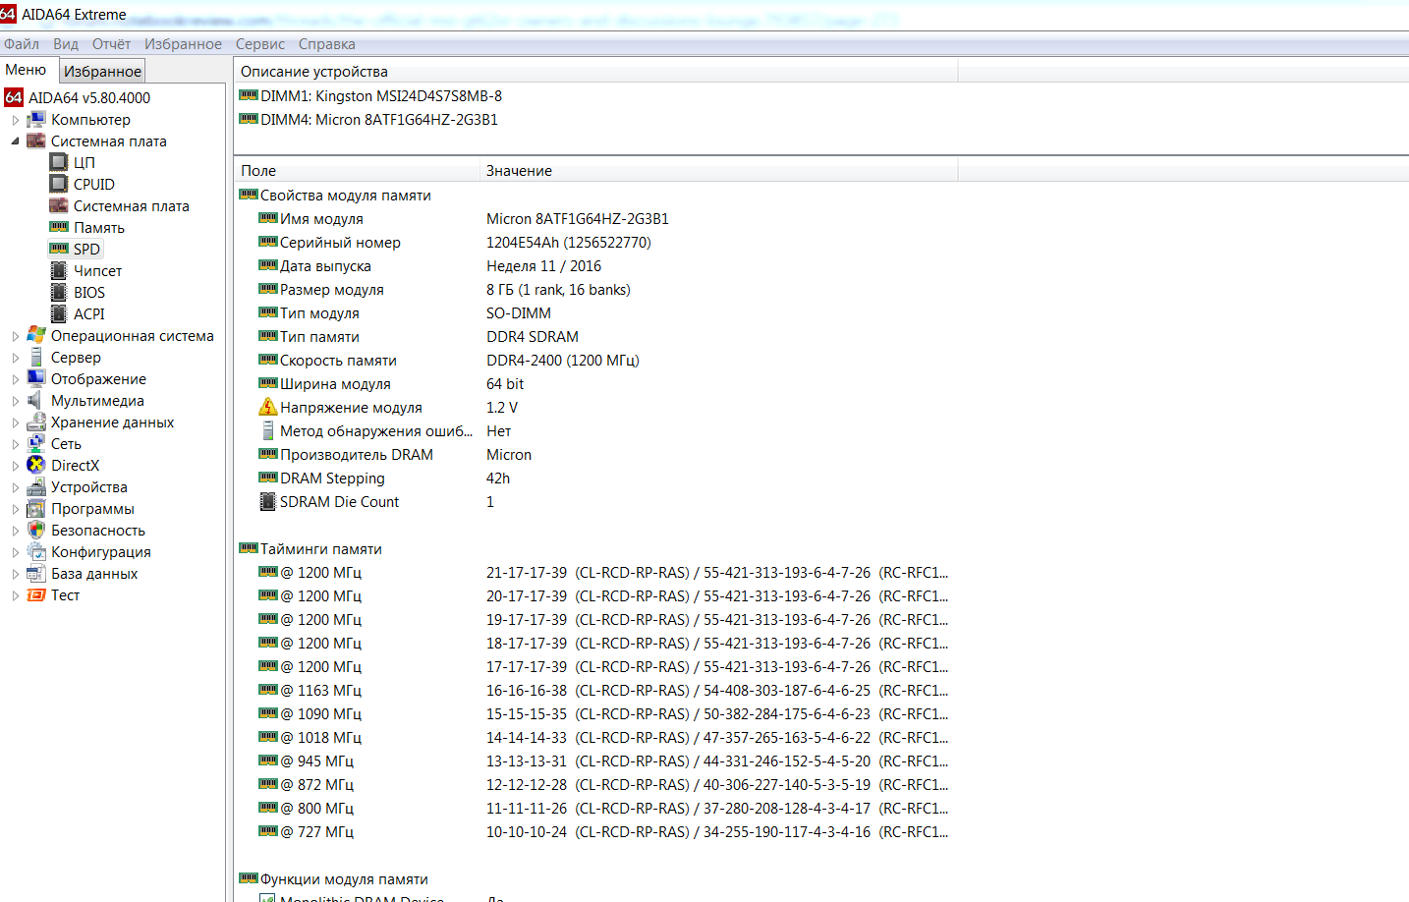Expand the Сервер tree node
Viewport: 1409px width, 902px height.
click(15, 358)
